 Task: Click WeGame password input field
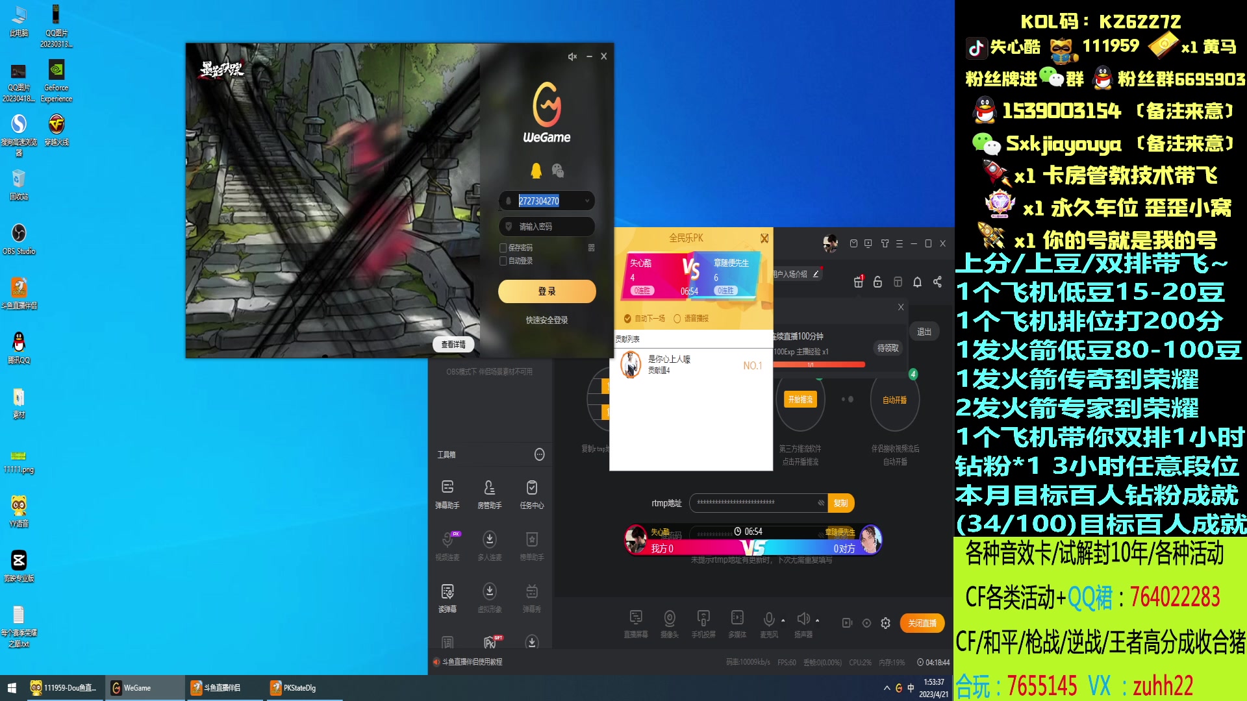click(x=547, y=227)
